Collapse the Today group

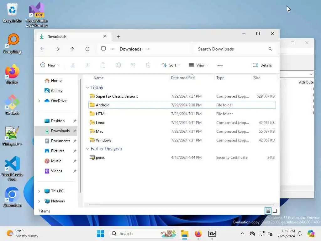coord(87,88)
